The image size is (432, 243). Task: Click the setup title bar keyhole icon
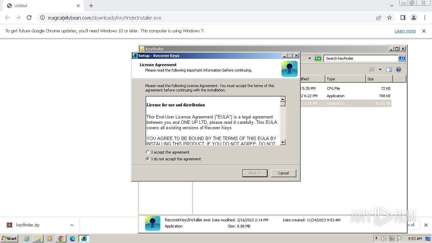(135, 56)
